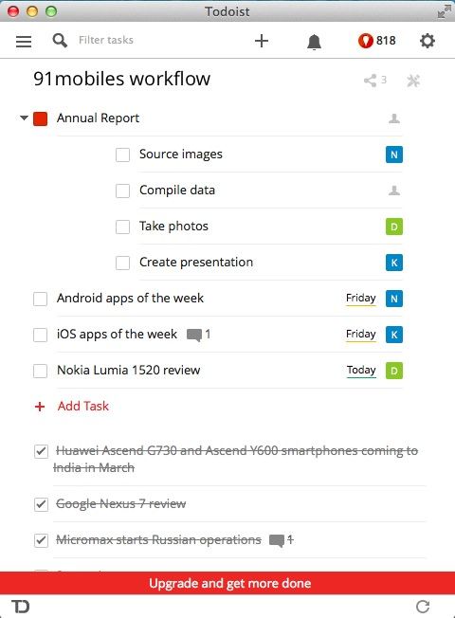Check off Source images task

click(x=122, y=154)
